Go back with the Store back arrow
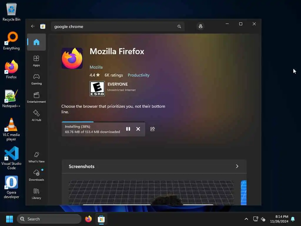301x226 pixels. point(33,26)
